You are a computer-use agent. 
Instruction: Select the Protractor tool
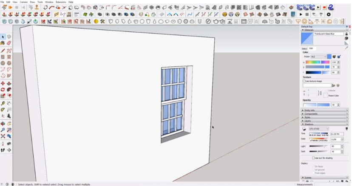3,110
